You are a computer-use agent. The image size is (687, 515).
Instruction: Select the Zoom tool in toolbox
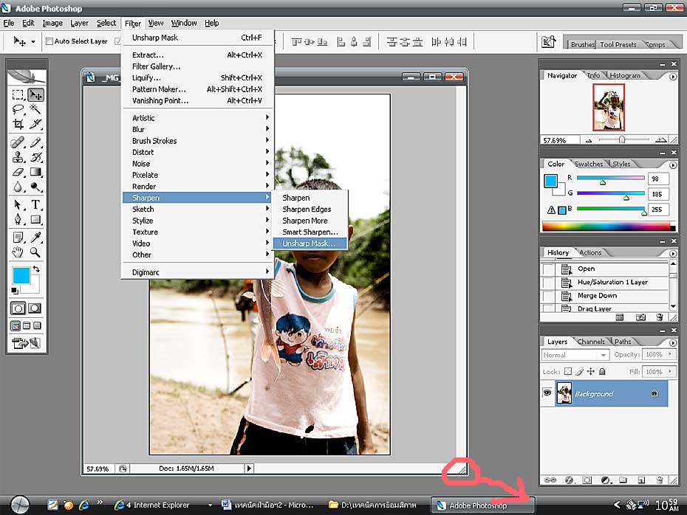tap(35, 252)
